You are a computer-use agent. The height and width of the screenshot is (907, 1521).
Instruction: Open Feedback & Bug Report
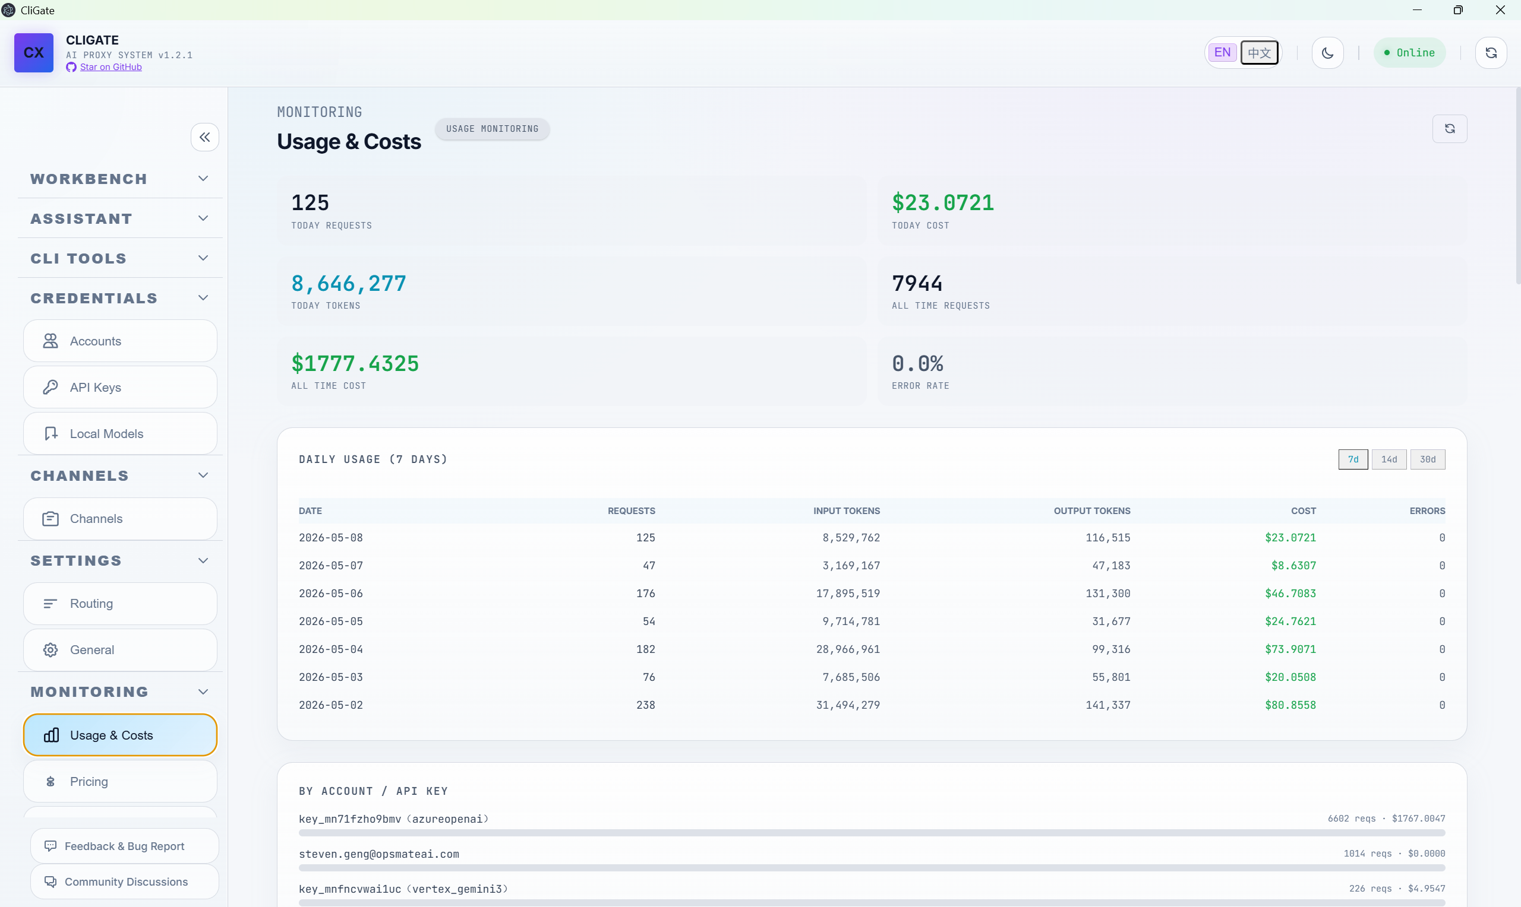[125, 846]
